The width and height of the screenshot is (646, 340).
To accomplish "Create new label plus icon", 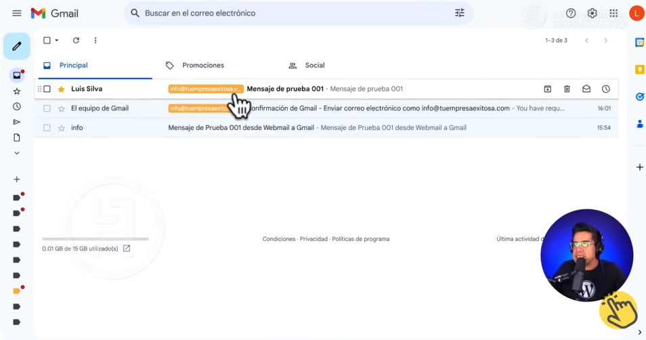I will [17, 179].
